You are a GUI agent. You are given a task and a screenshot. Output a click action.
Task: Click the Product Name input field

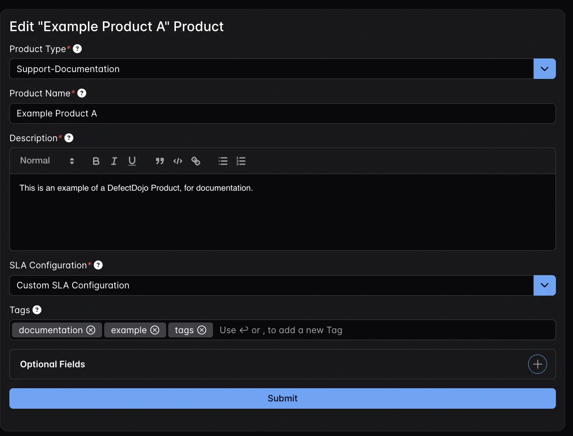[282, 113]
